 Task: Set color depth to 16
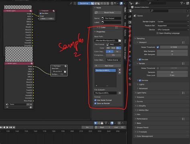(x=117, y=52)
